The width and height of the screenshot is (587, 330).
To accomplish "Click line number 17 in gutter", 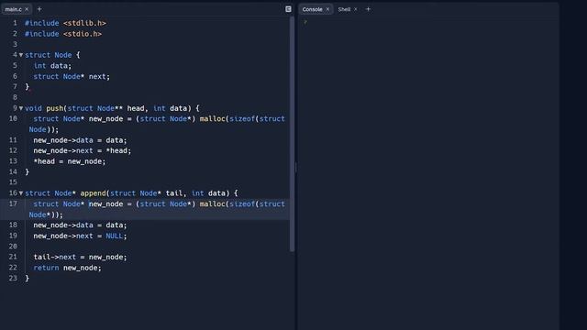I will (x=13, y=203).
